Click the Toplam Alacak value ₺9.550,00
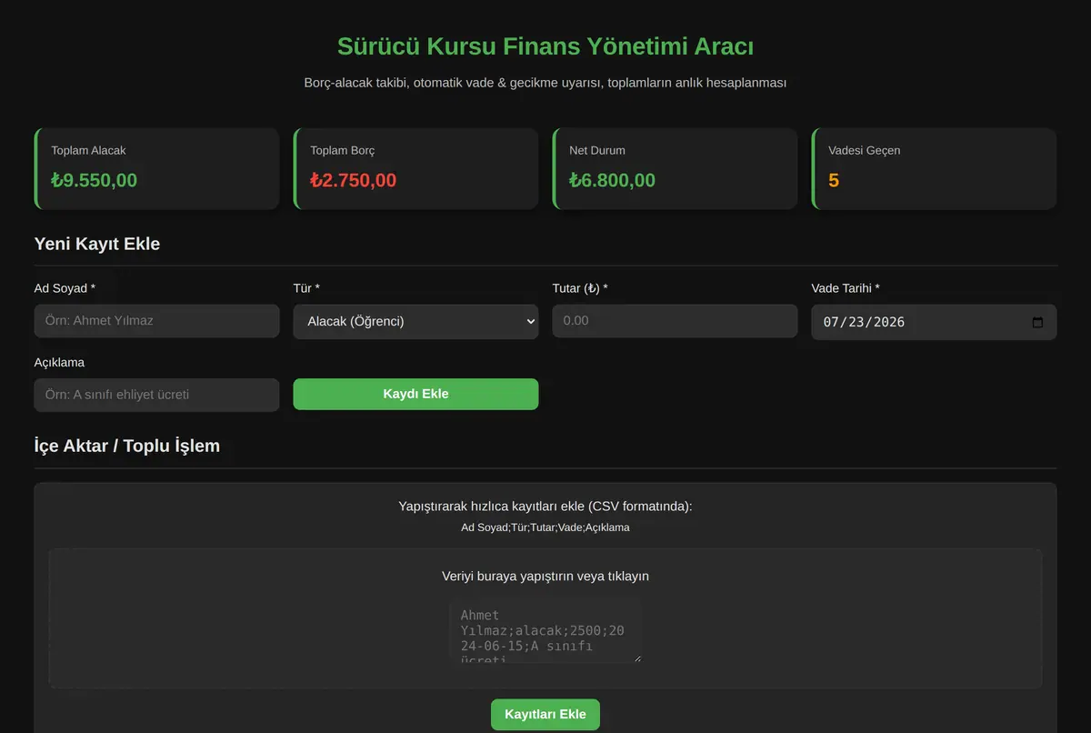The image size is (1091, 733). 95,180
